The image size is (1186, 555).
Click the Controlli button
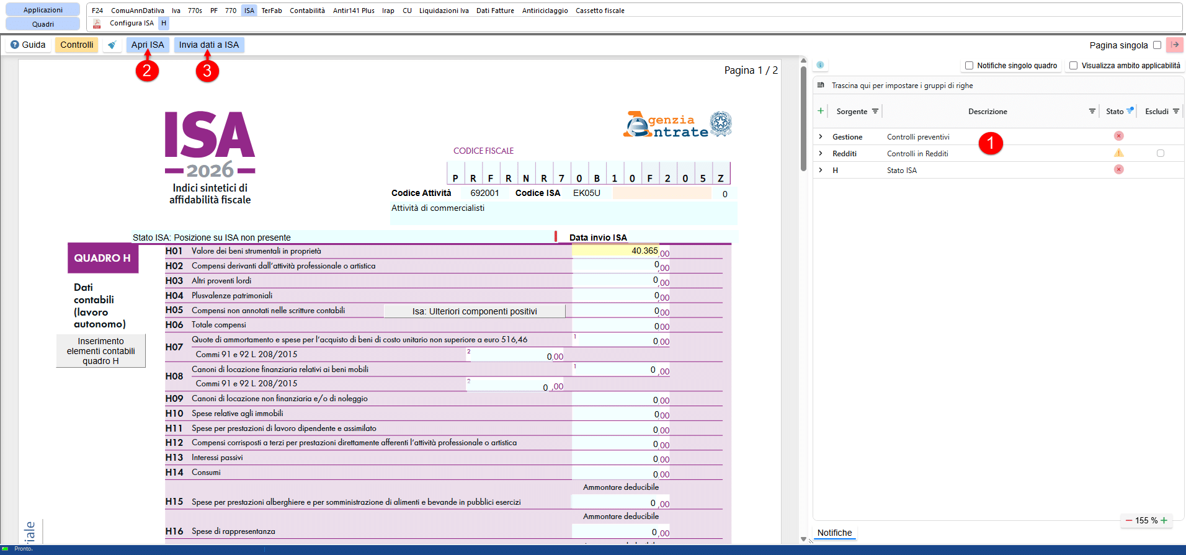point(77,45)
